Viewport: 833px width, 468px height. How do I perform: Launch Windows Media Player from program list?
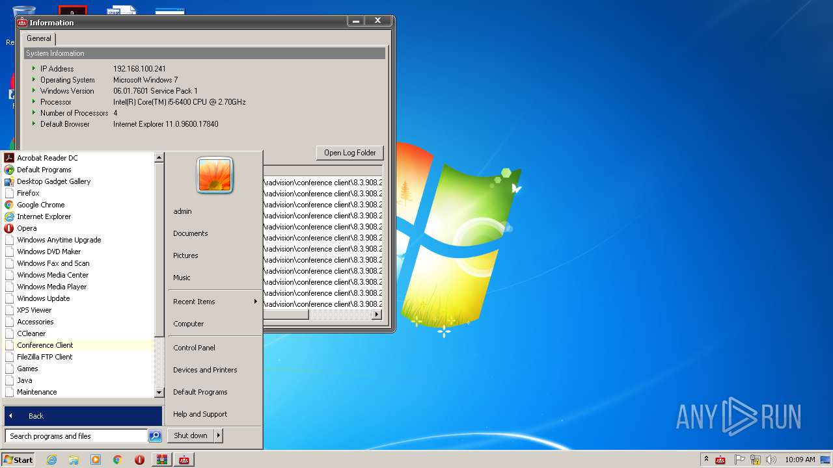51,287
